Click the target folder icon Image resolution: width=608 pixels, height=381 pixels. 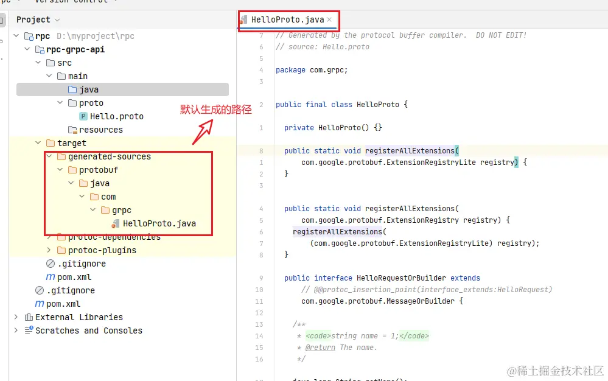pos(51,143)
